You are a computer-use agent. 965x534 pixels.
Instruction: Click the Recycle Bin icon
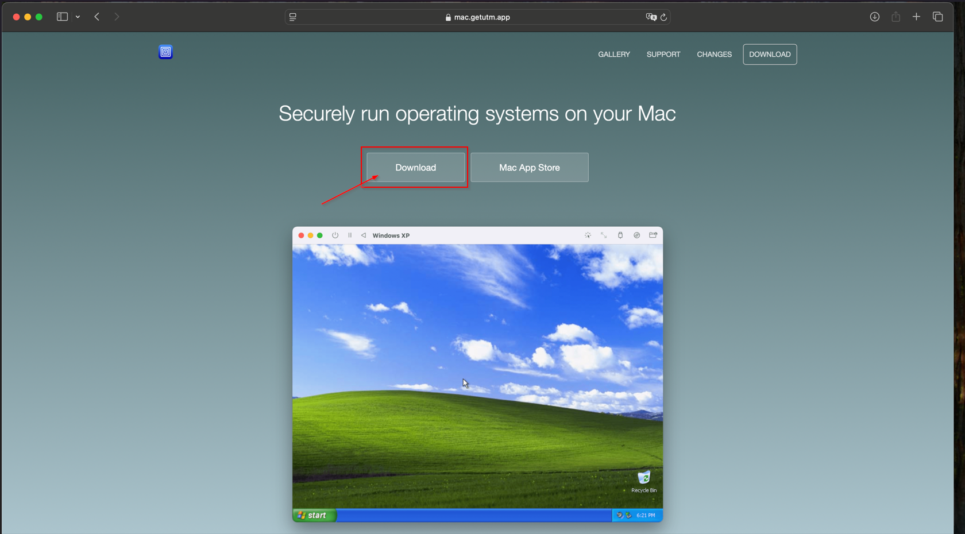[x=644, y=482]
